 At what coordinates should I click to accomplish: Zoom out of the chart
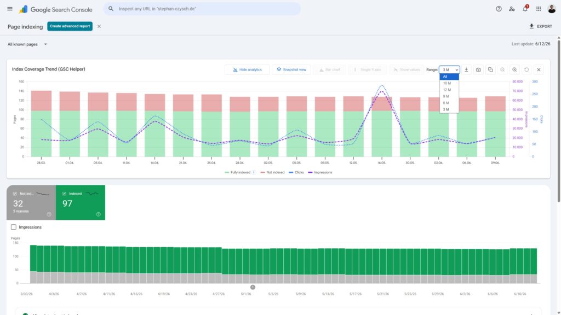pyautogui.click(x=502, y=69)
